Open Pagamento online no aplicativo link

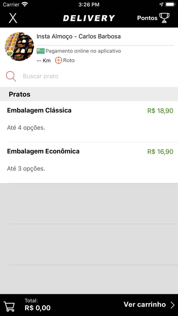click(83, 51)
